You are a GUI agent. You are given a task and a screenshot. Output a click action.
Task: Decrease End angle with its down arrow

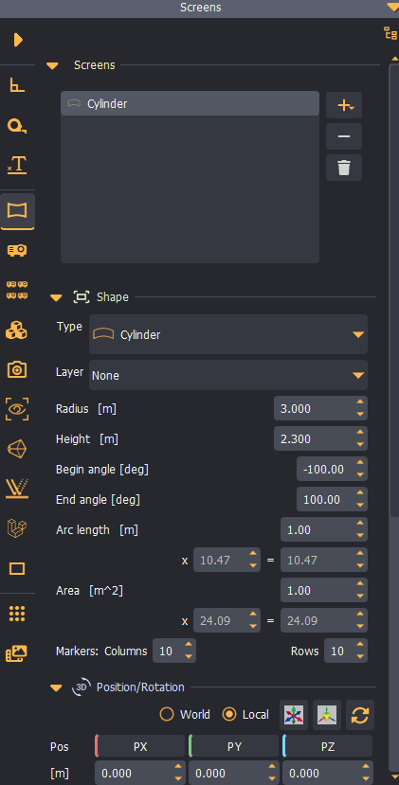tap(360, 505)
